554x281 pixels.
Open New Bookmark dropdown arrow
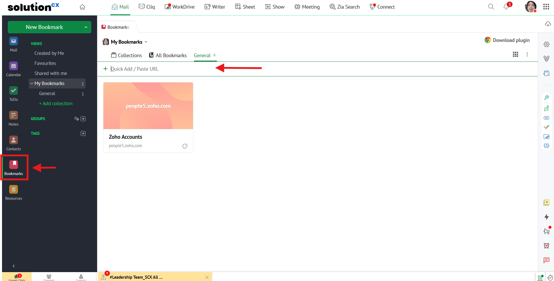[x=86, y=27]
